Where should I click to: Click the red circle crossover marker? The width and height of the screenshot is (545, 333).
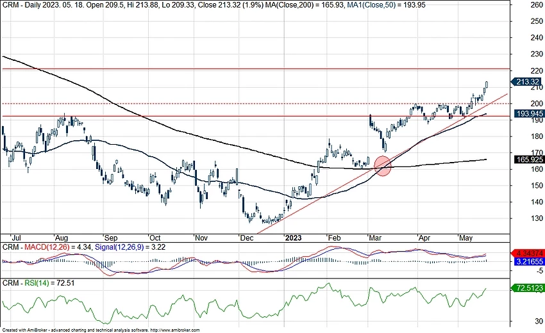tap(383, 166)
